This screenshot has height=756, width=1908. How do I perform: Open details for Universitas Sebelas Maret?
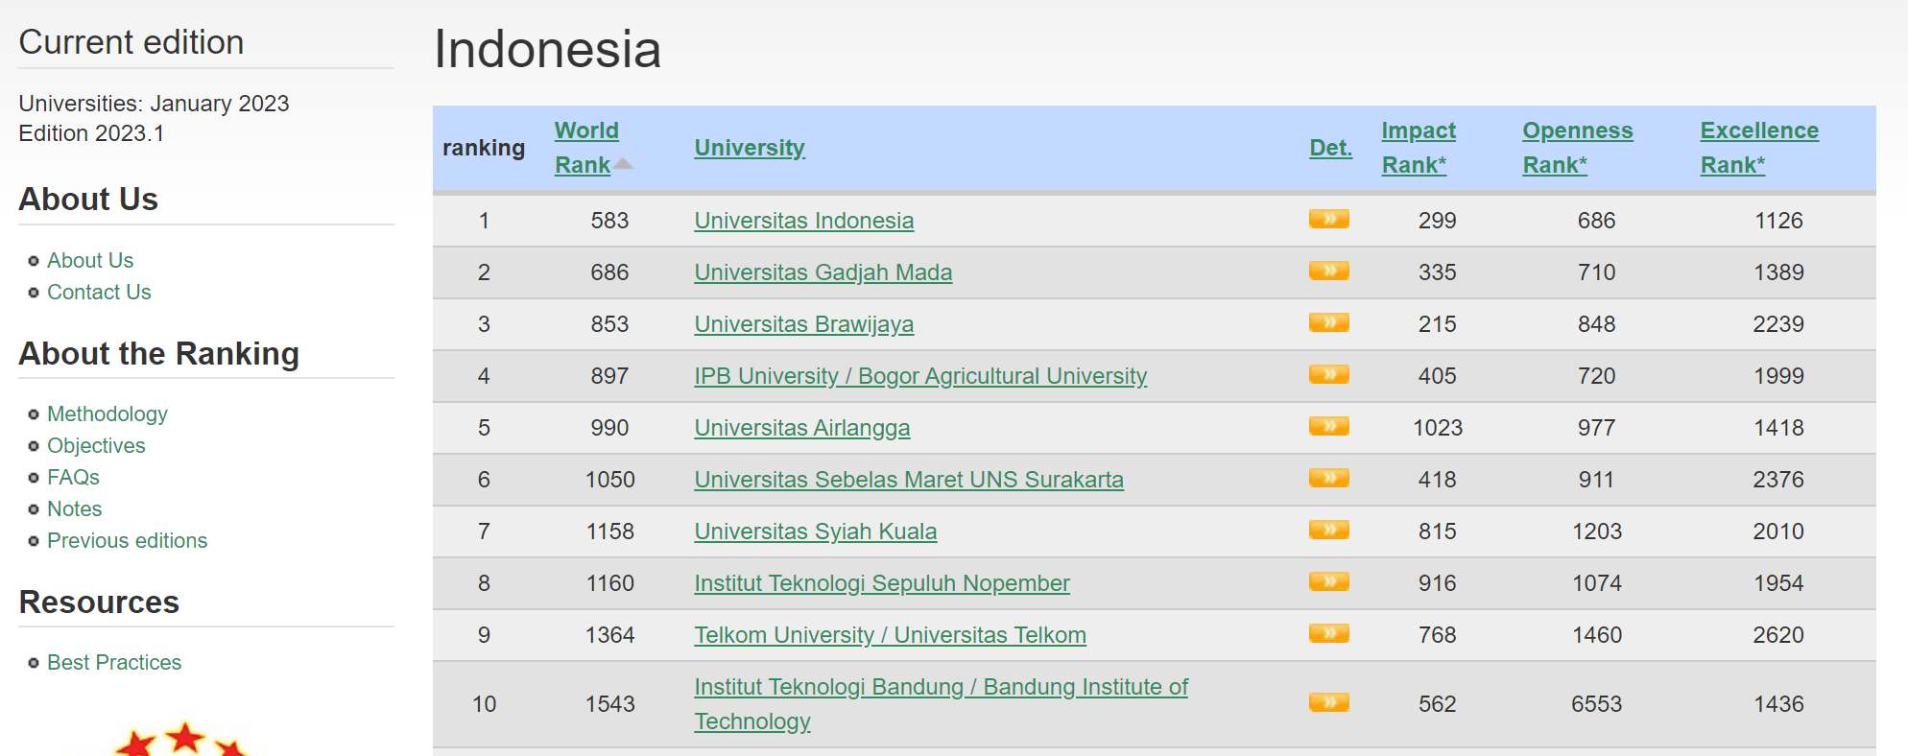coord(1329,478)
